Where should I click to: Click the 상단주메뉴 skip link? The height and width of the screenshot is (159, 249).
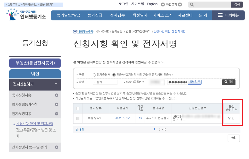click(14, 5)
